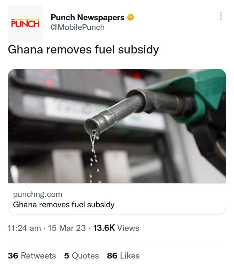Click the 15 Mar 23 date
The width and height of the screenshot is (234, 268).
(x=67, y=228)
